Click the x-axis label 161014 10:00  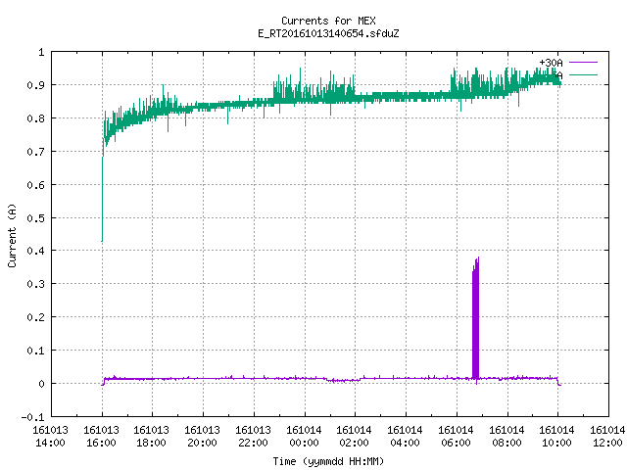(557, 437)
